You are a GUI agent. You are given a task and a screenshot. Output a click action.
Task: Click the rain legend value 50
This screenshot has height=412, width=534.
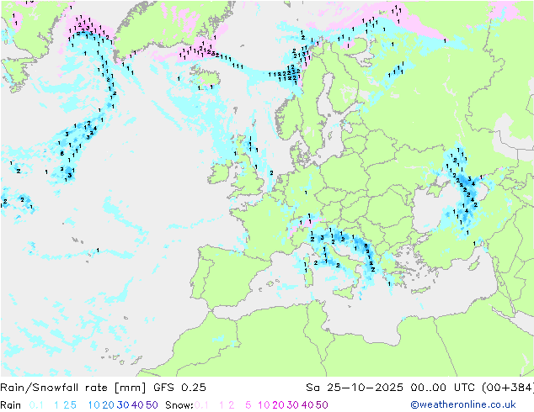point(152,405)
